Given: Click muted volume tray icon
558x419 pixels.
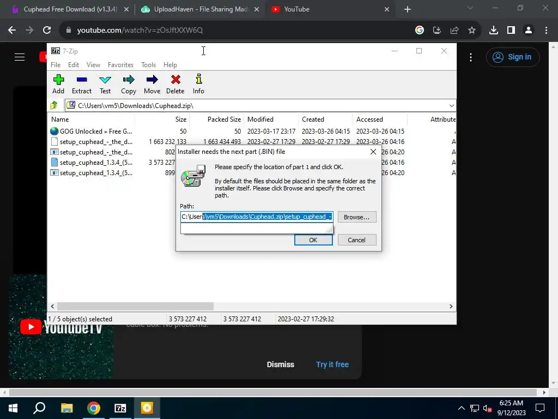Looking at the screenshot, I should click(x=487, y=408).
